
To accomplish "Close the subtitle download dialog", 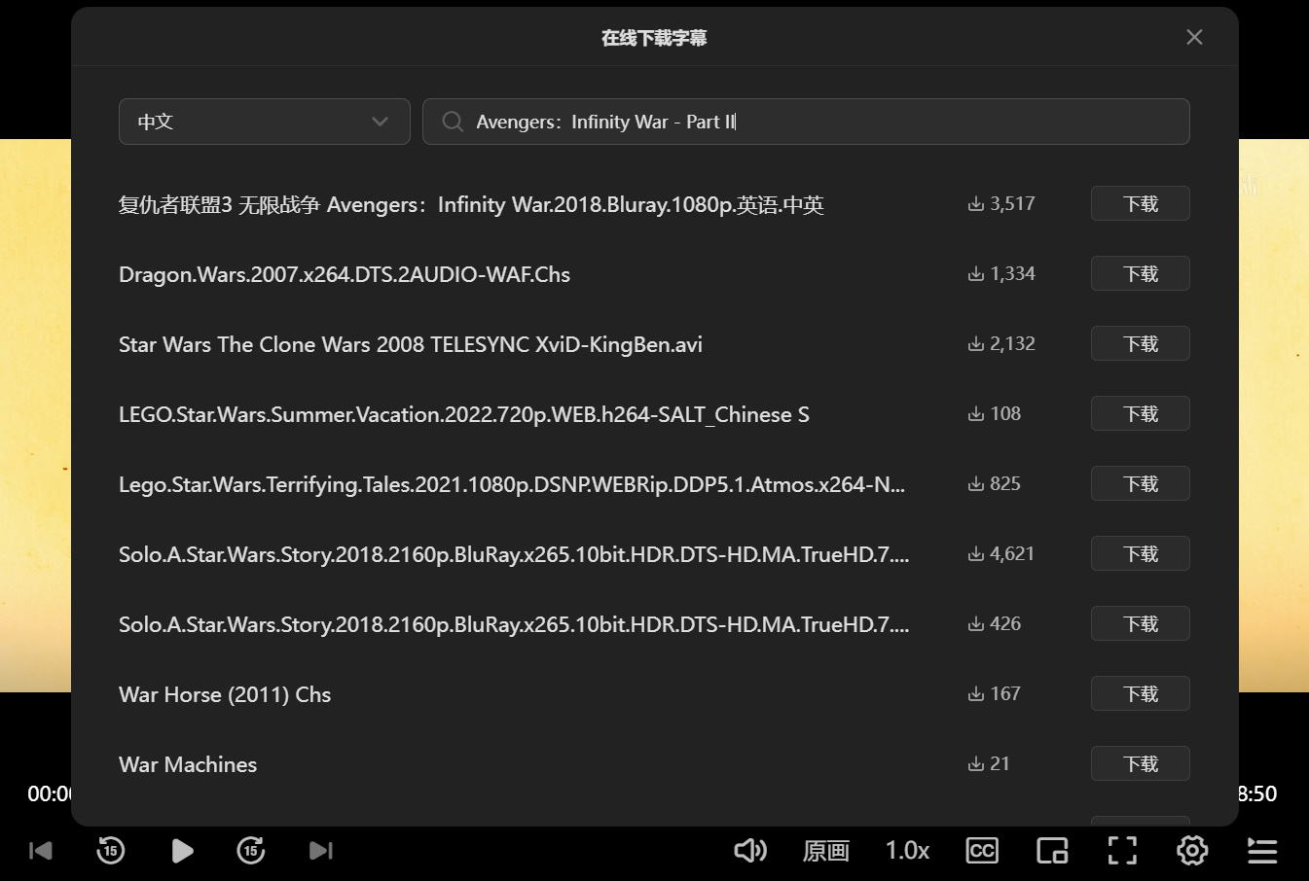I will 1194,37.
